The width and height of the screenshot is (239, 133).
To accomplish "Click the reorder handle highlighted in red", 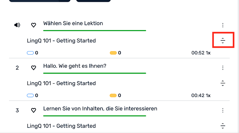I will 223,40.
